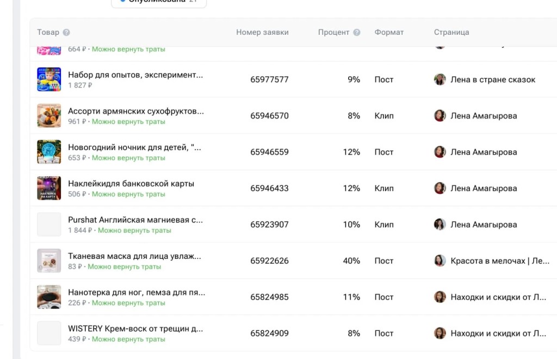Select request number 65922626
This screenshot has width=557, height=359.
click(x=269, y=261)
